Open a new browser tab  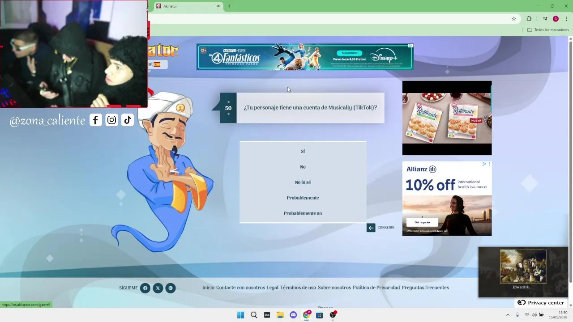229,6
